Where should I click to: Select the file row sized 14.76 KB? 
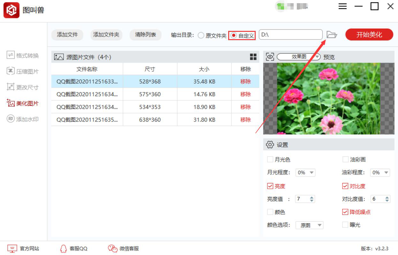pyautogui.click(x=155, y=94)
